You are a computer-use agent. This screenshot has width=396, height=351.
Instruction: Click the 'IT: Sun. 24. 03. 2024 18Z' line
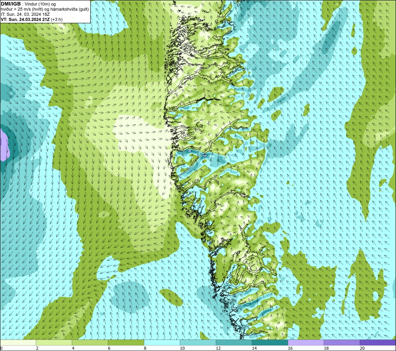[x=25, y=14]
